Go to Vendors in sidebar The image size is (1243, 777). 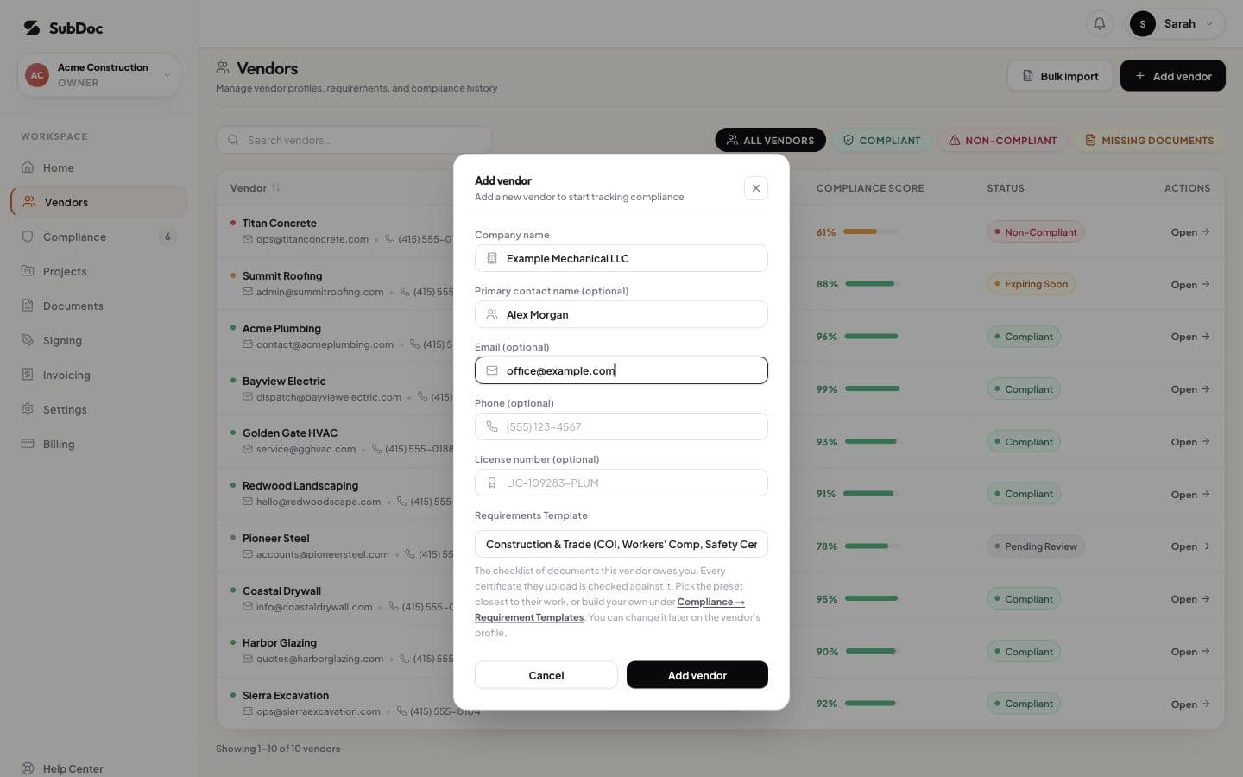click(99, 202)
